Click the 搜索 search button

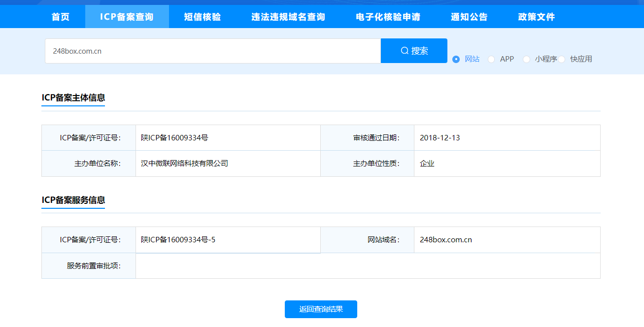pos(414,51)
